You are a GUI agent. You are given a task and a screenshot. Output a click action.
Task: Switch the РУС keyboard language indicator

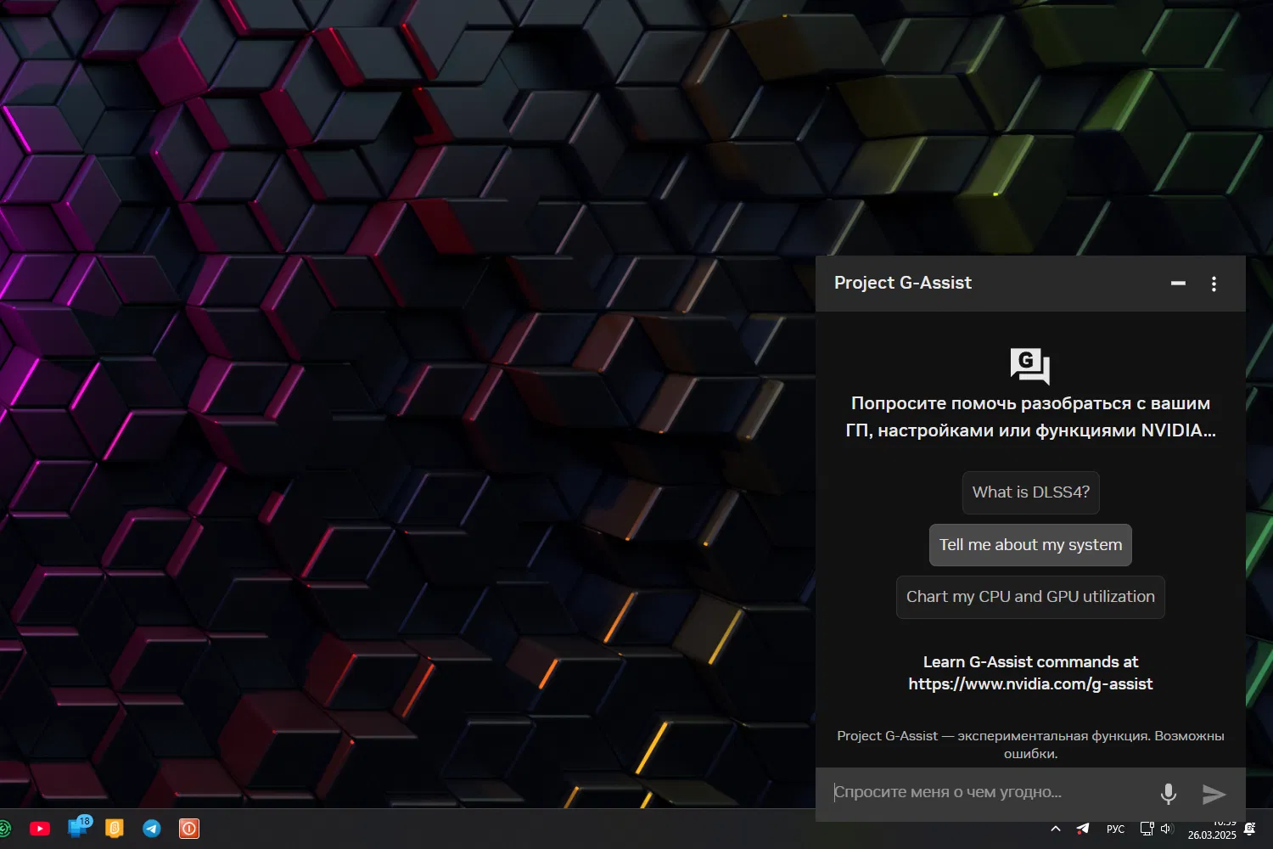(1115, 829)
